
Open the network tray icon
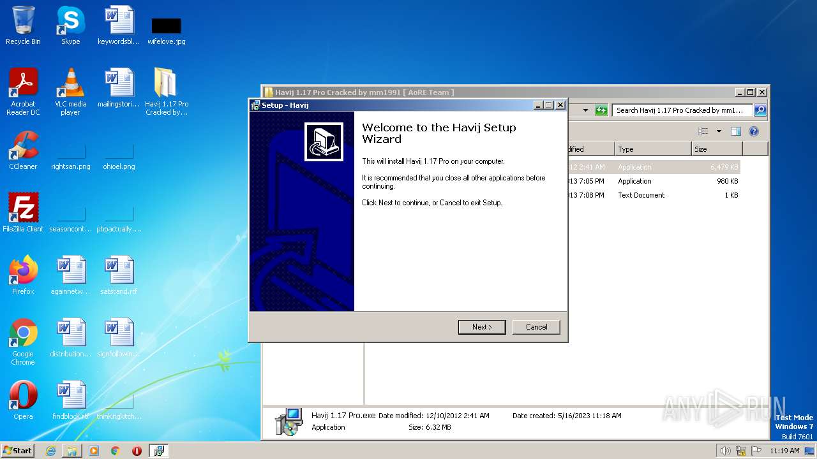click(x=741, y=451)
